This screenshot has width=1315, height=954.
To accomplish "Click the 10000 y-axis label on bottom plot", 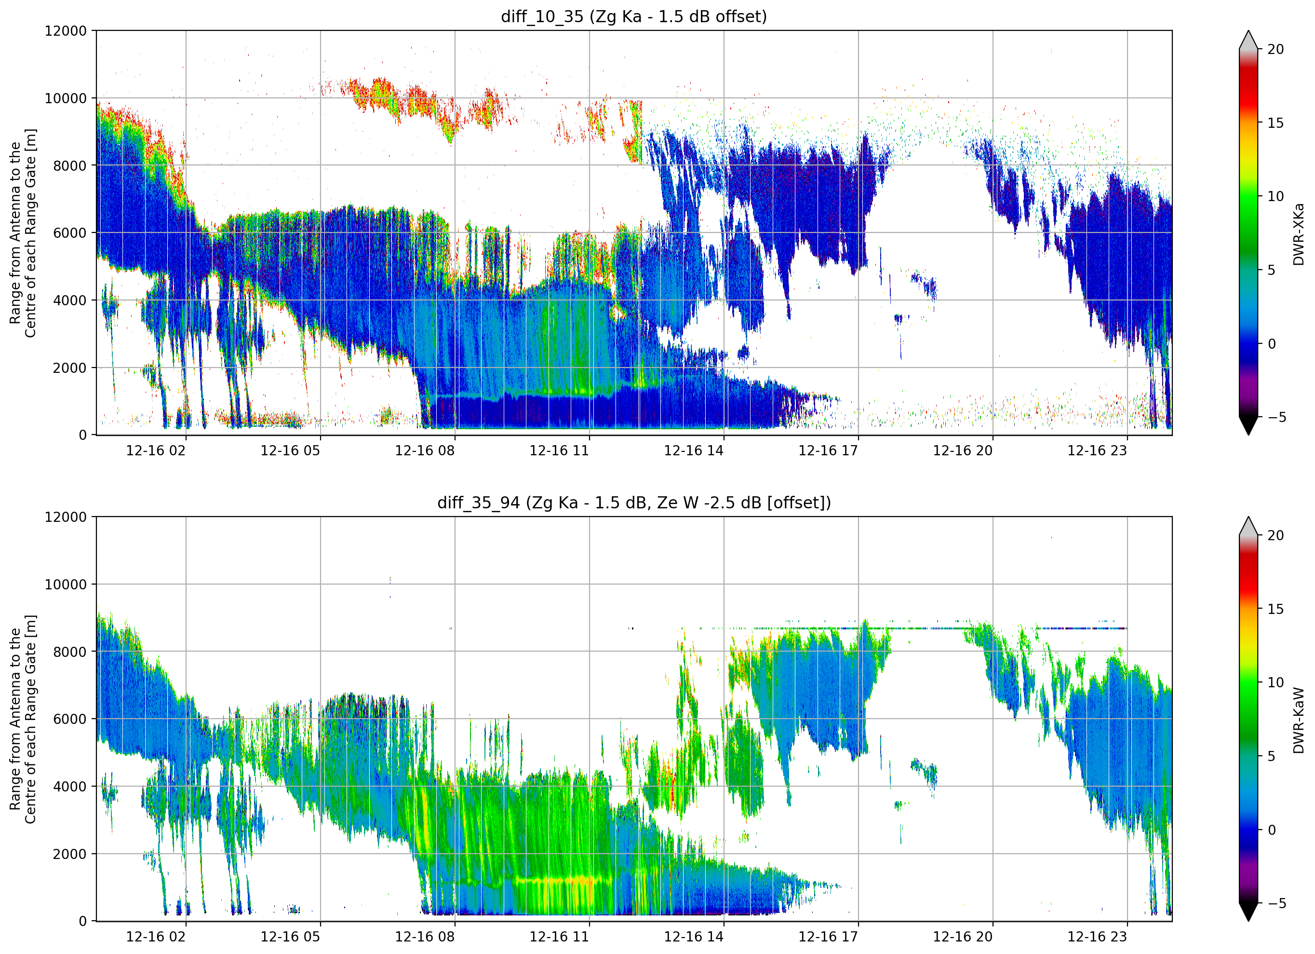I will [66, 585].
